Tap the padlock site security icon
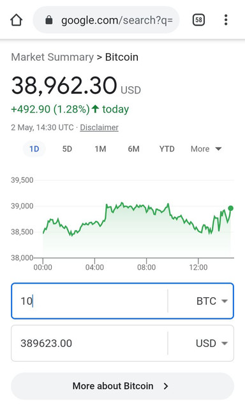Viewport: 245px width, 409px height. point(49,20)
